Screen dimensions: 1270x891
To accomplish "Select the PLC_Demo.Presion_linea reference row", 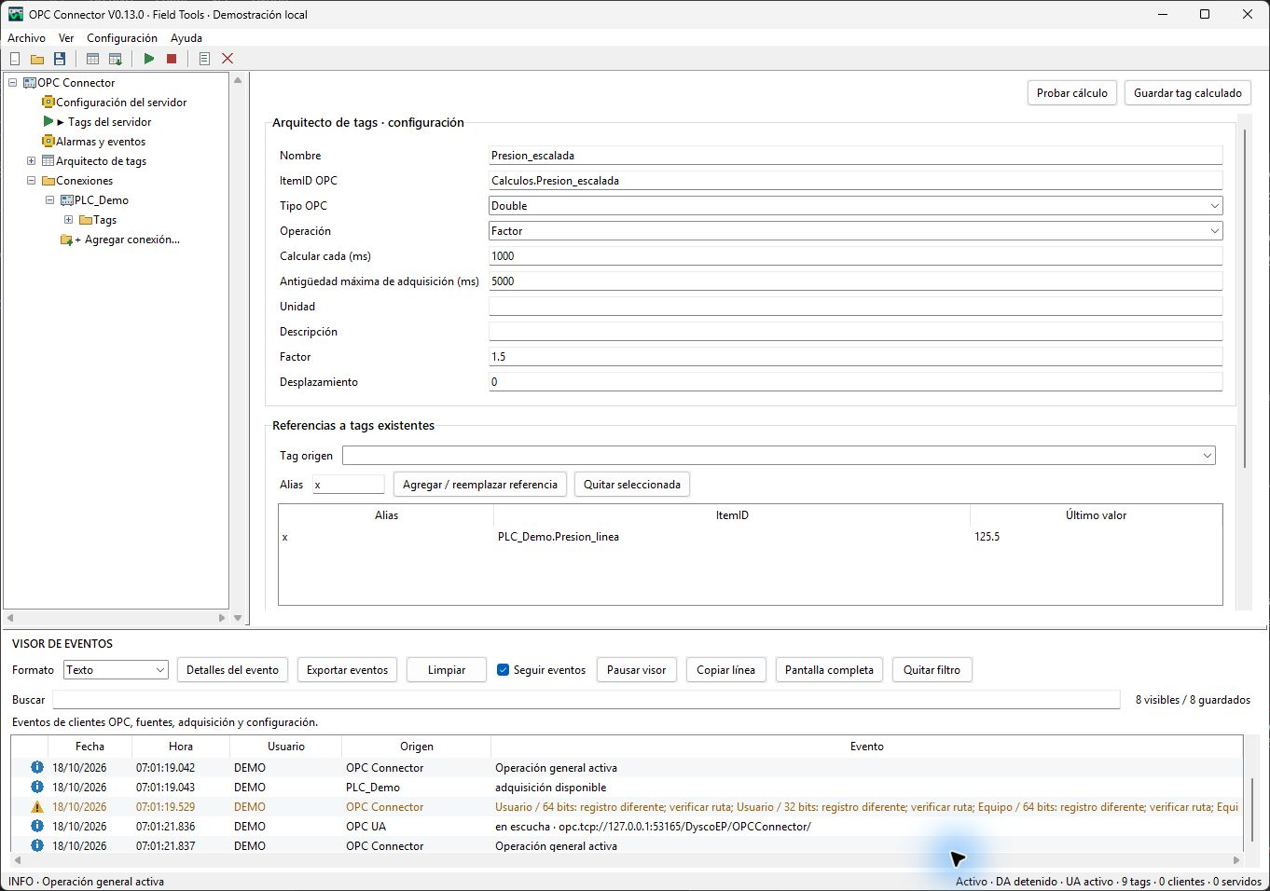I will click(x=751, y=537).
